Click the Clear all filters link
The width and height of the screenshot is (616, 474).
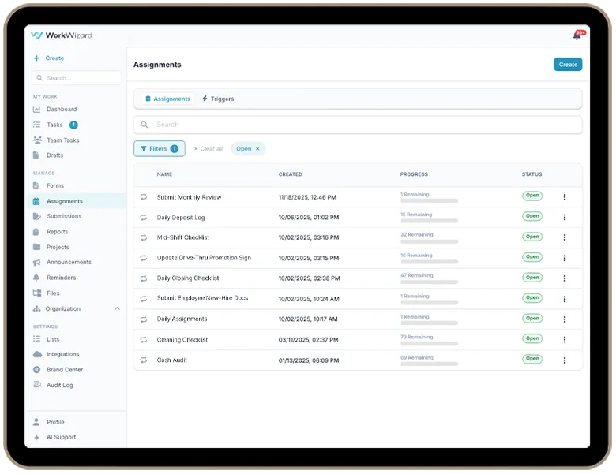tap(208, 149)
